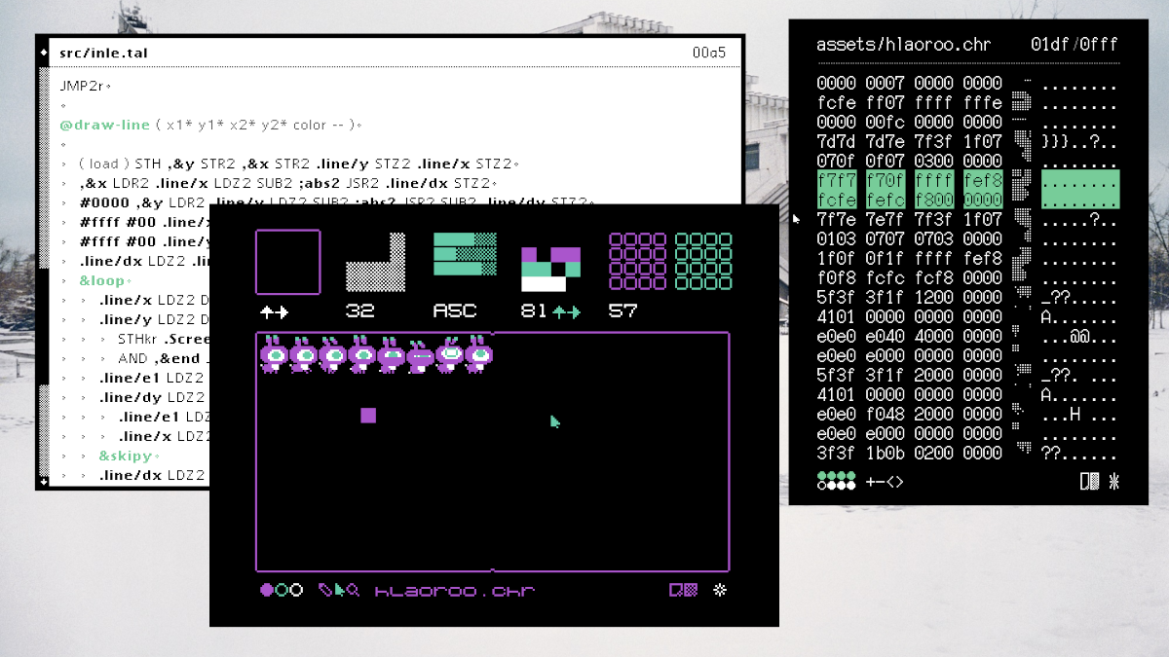Toggle the filled purple circle paint mode
1169x657 pixels.
pos(266,590)
